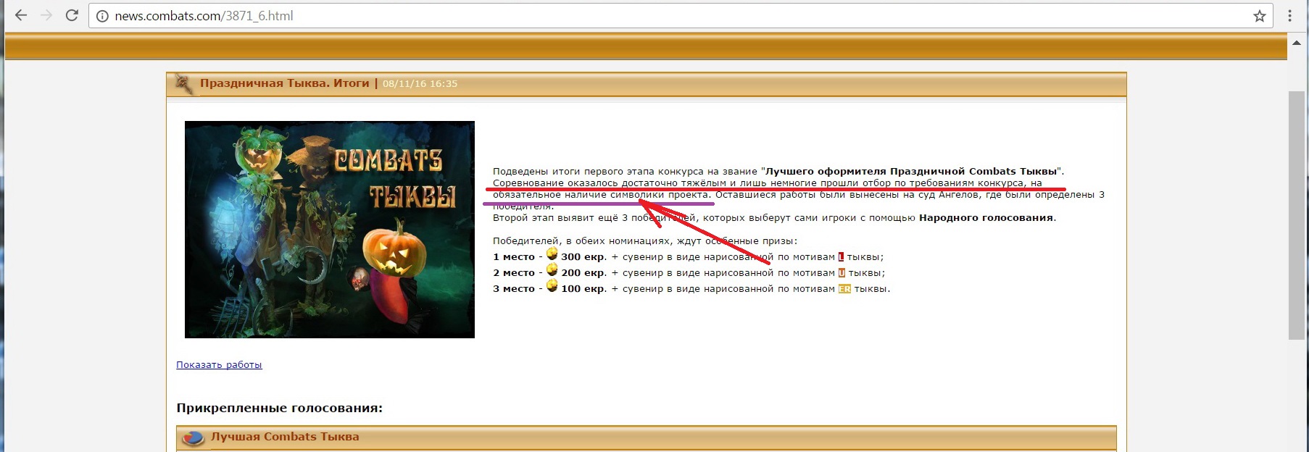Click the Лучшая Combats Тыква poll header

tap(285, 437)
